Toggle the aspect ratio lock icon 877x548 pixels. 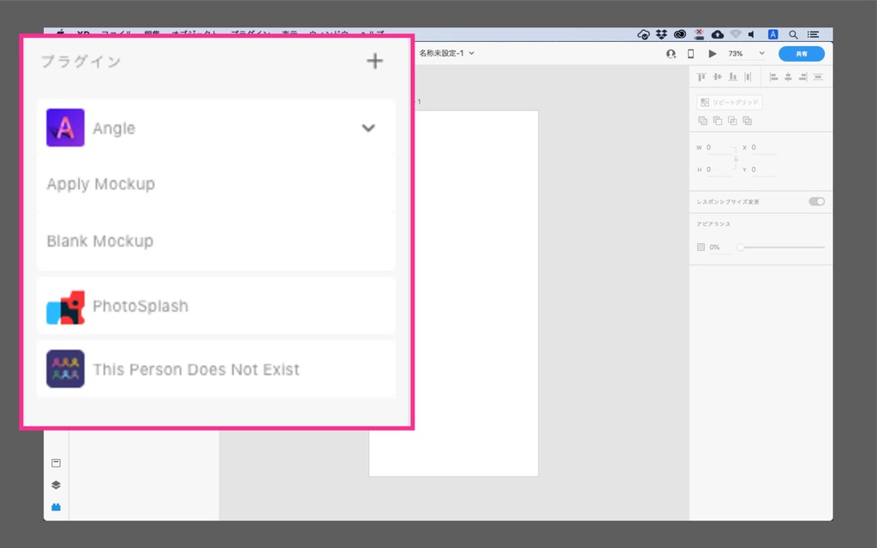click(736, 158)
